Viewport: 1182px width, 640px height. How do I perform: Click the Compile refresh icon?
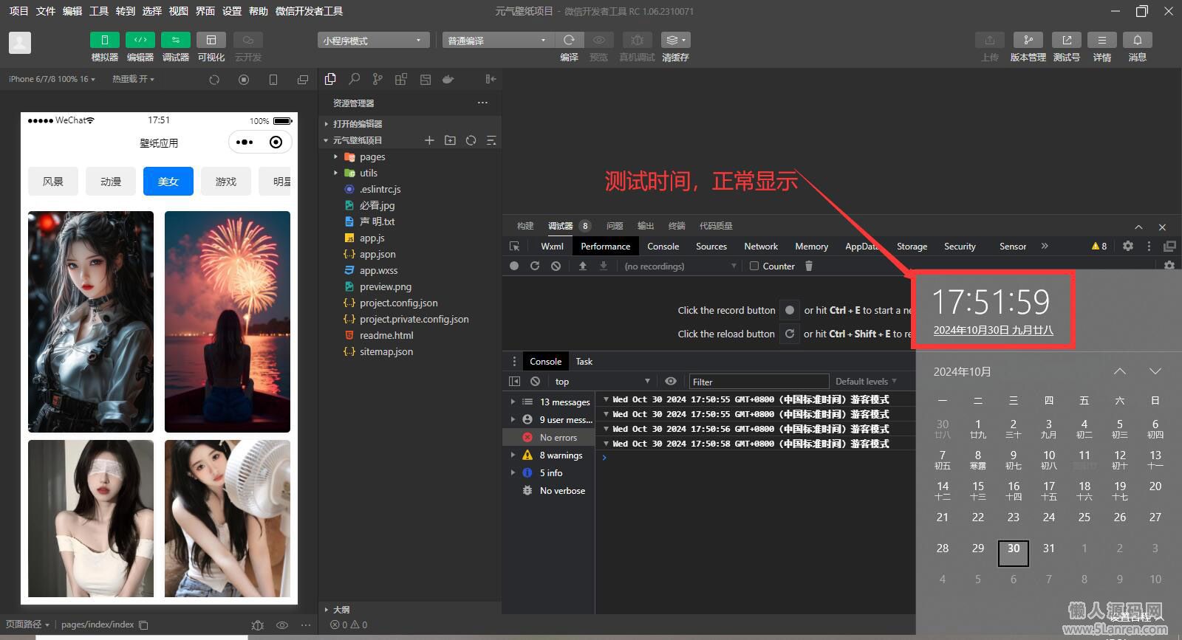(x=569, y=40)
